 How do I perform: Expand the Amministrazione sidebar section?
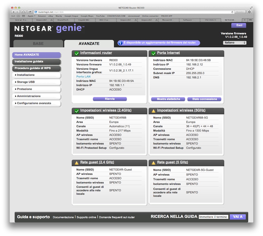click(x=37, y=96)
